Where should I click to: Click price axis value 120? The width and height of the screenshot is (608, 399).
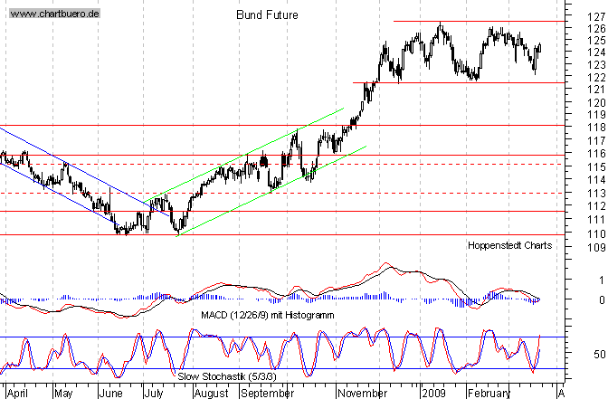[x=596, y=103]
